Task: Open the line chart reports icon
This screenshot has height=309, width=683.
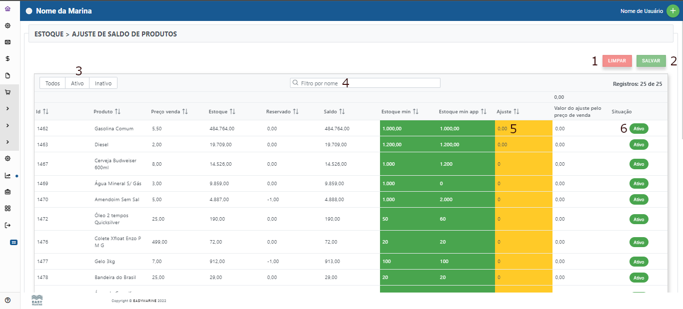Action: coord(7,176)
